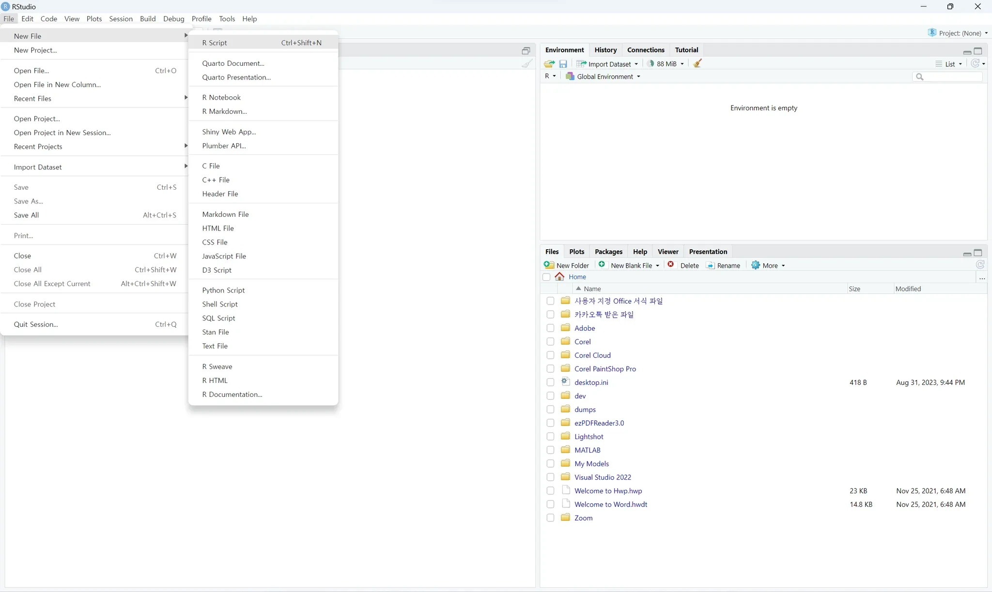Open the Visual Studio 2022 folder link
The image size is (992, 592).
tap(603, 477)
